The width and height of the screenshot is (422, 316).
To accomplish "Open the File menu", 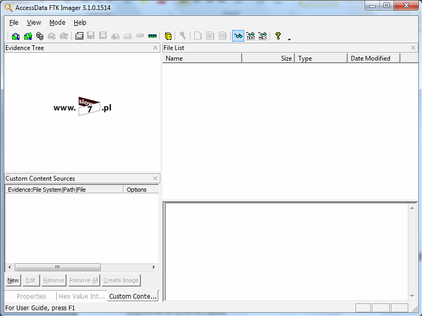I will pyautogui.click(x=14, y=23).
